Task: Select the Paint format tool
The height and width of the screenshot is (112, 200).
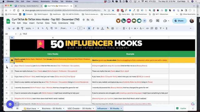Action: pyautogui.click(x=22, y=28)
